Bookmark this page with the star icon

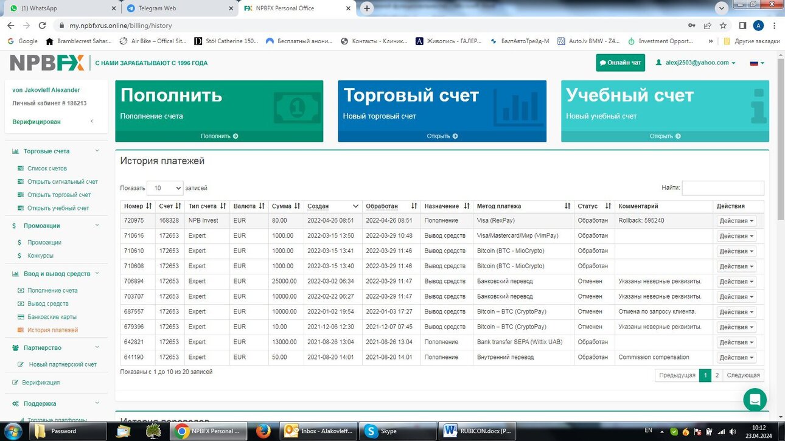coord(723,26)
